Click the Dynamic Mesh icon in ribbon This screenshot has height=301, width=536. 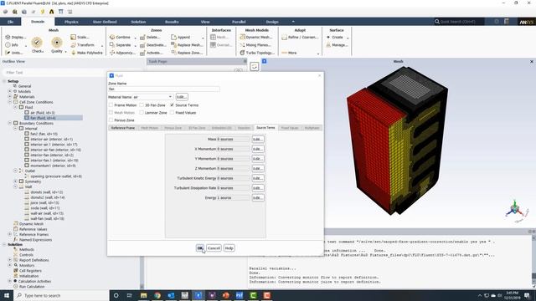[x=242, y=37]
